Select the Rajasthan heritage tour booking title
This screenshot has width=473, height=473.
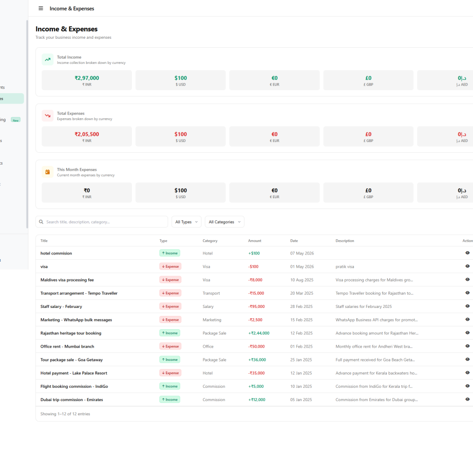tap(71, 333)
